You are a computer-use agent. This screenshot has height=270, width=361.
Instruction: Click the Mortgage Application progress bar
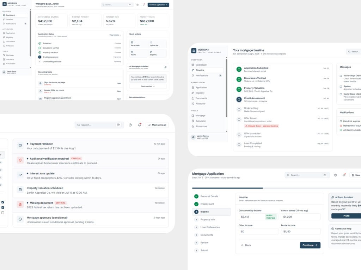point(276,188)
